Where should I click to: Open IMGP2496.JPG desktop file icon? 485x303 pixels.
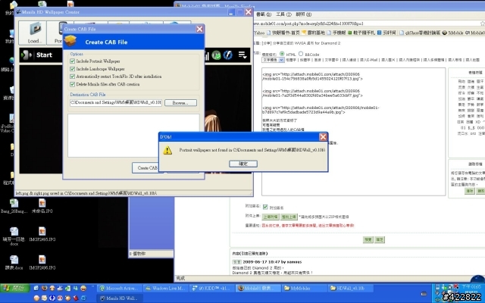point(42,260)
